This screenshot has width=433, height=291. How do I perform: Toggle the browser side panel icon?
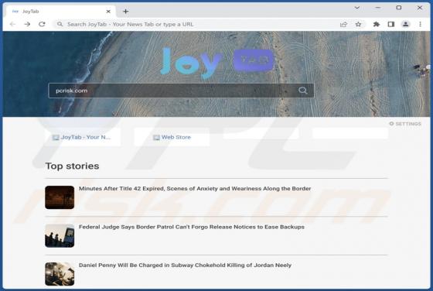(x=390, y=24)
